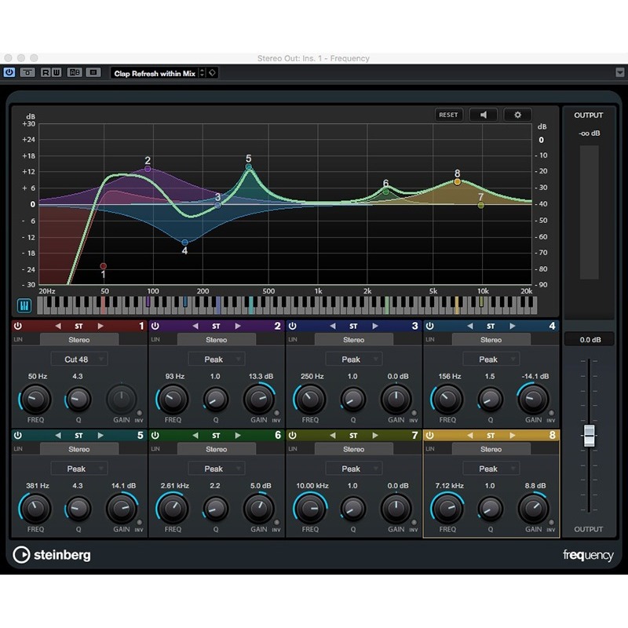Open band 4 Peak filter type dropdown
This screenshot has width=628, height=628.
(491, 360)
